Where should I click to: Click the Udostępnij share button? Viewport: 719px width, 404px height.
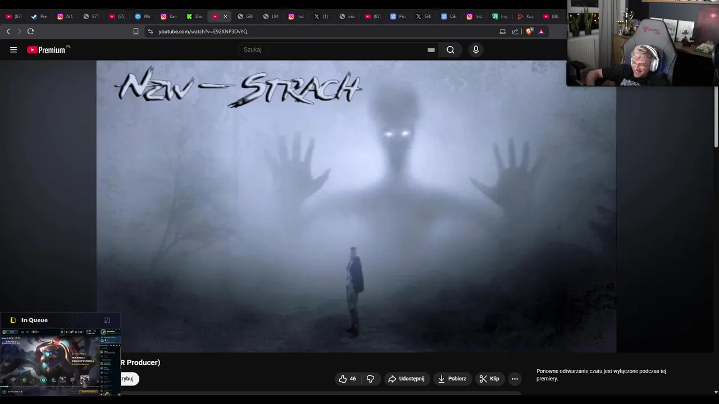point(406,379)
